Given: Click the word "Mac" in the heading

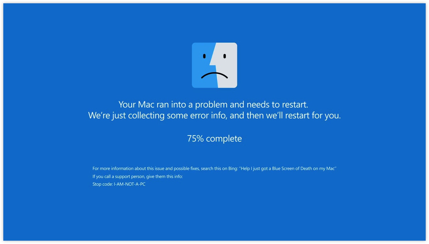Looking at the screenshot, I should coord(146,105).
